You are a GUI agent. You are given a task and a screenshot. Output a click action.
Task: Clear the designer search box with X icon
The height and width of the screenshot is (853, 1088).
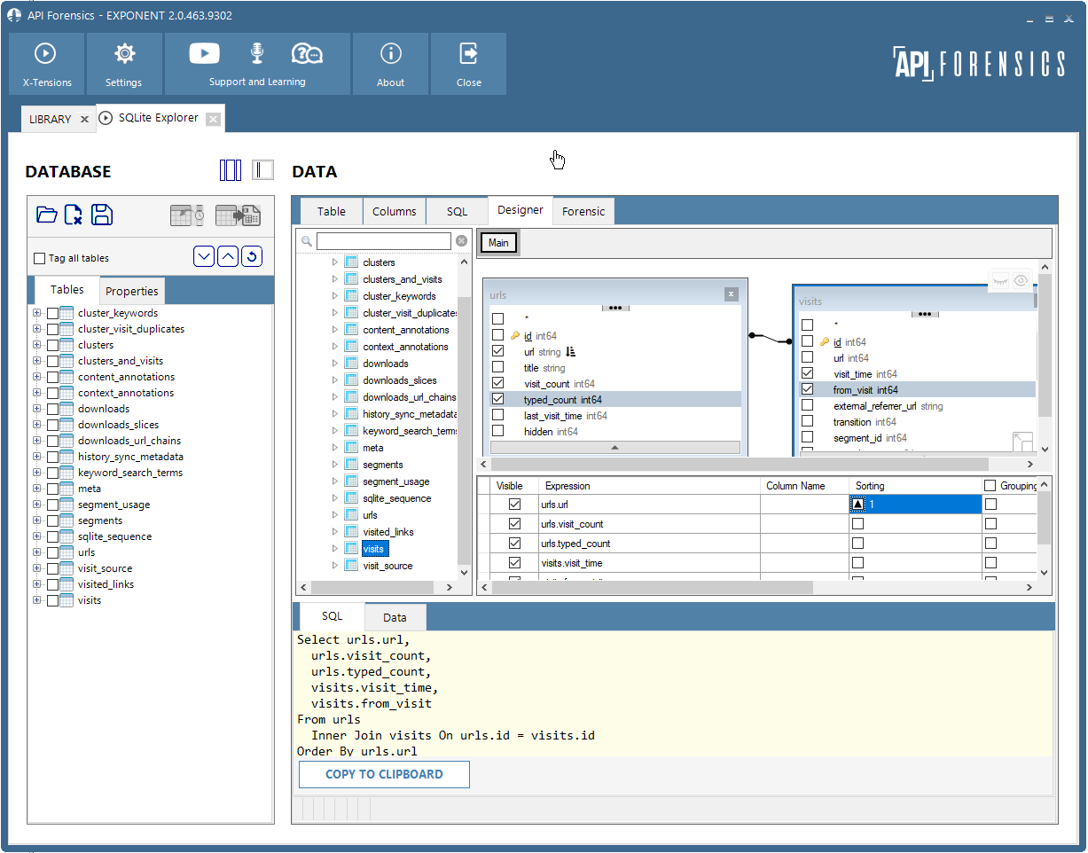coord(461,241)
